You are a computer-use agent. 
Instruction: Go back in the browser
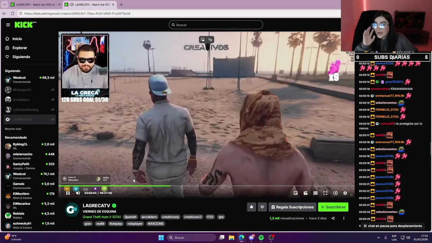[4, 13]
